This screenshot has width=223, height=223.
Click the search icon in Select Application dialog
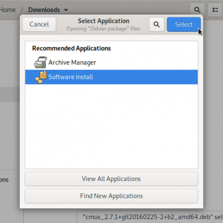pyautogui.click(x=157, y=25)
